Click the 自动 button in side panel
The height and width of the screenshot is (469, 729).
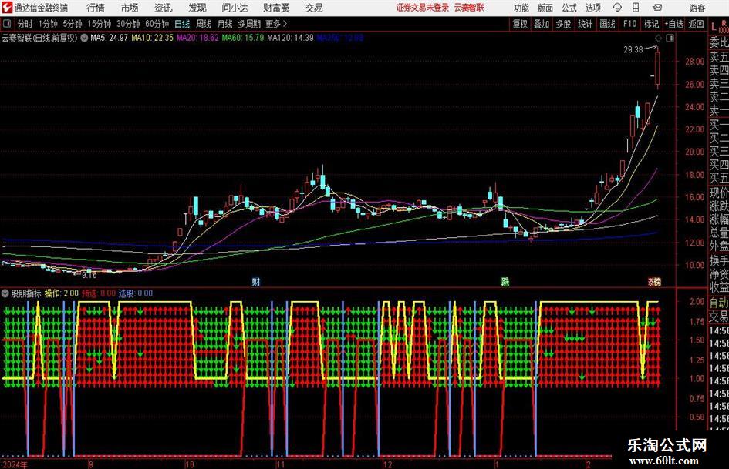719,303
